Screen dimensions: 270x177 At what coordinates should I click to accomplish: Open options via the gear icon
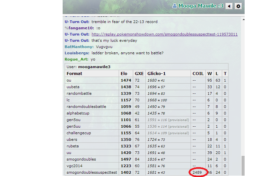pos(238,6)
